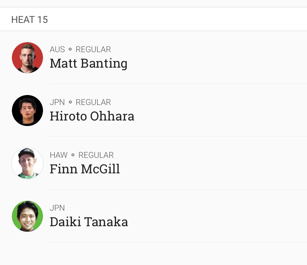Click AUS label above Matt Banting
The image size is (307, 265).
[57, 50]
